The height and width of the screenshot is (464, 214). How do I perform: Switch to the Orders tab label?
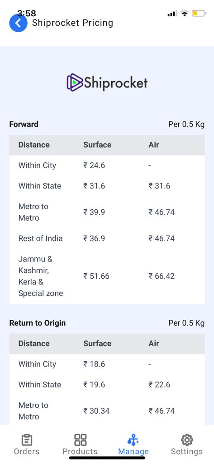pos(27,452)
